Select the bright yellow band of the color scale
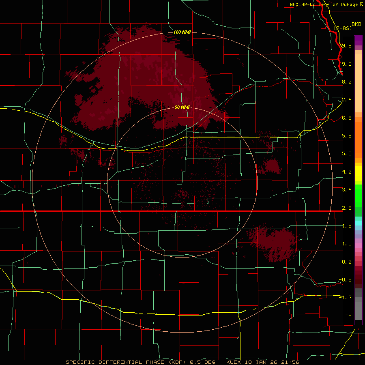The image size is (365, 365). coord(358,174)
